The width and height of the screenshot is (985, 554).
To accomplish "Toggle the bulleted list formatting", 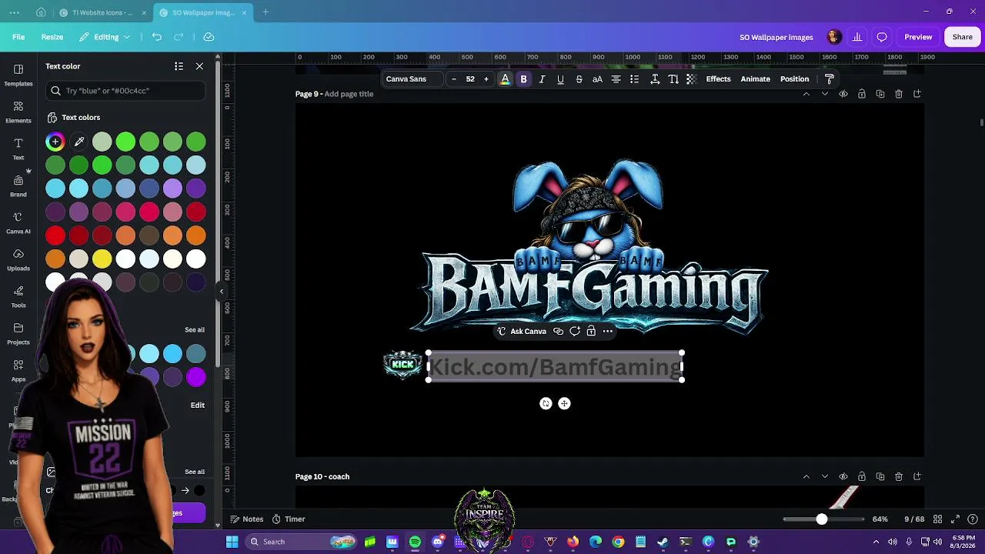I will (634, 79).
